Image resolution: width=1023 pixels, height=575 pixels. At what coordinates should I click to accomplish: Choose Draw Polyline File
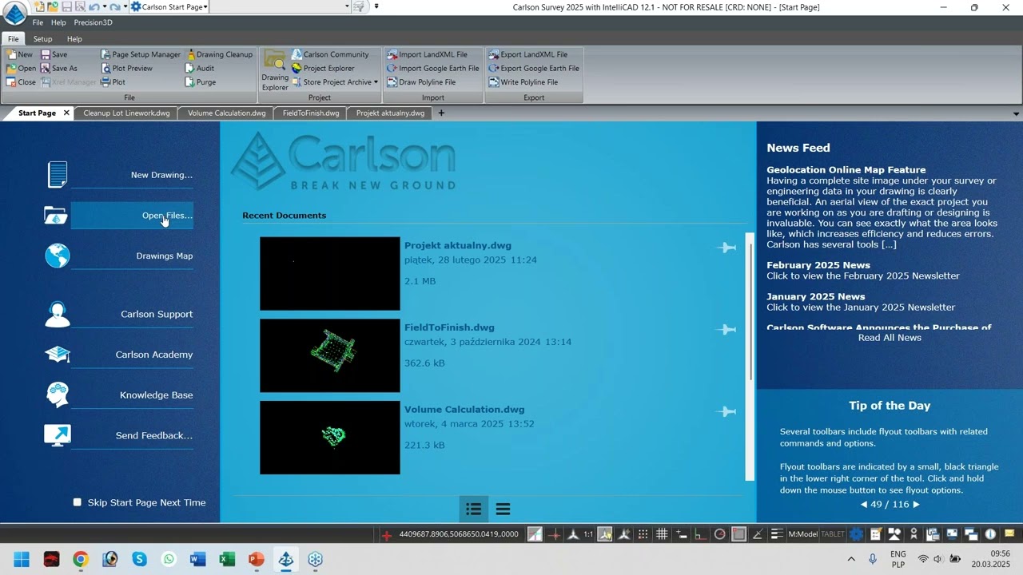(x=421, y=82)
